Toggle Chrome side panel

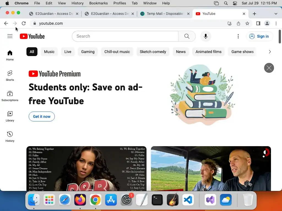(258, 23)
